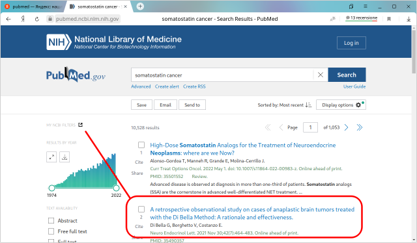Open the 13 recensione reviews badge
The height and width of the screenshot is (243, 417).
[361, 18]
